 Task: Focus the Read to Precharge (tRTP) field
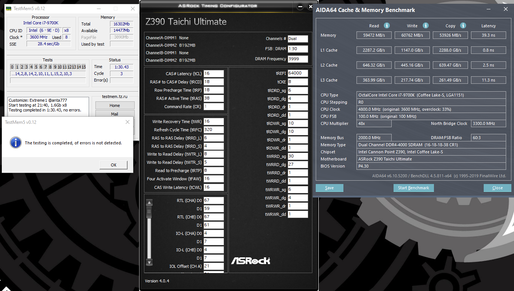[214, 171]
